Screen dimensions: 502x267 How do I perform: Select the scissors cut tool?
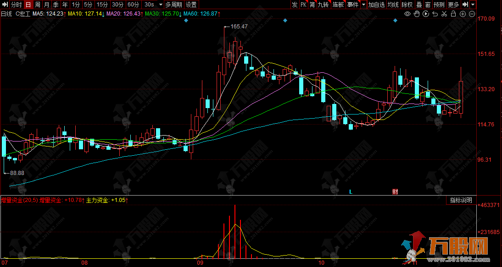click(444, 14)
